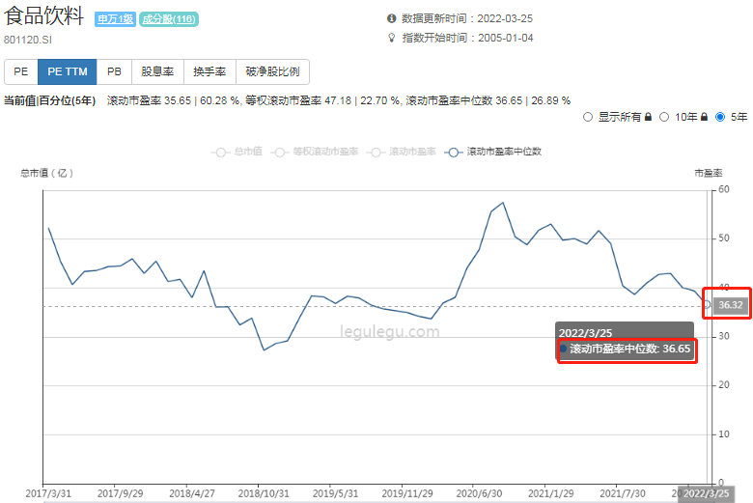
Task: Click the index code 801120.SI
Action: point(28,40)
